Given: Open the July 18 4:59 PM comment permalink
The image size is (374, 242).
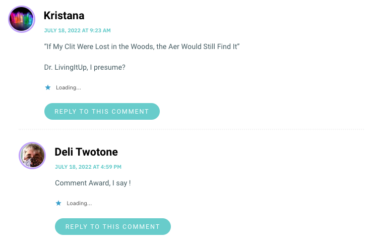Looking at the screenshot, I should 88,167.
